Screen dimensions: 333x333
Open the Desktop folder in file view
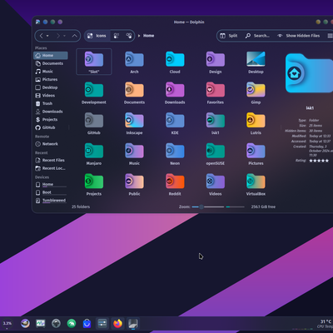point(256,62)
